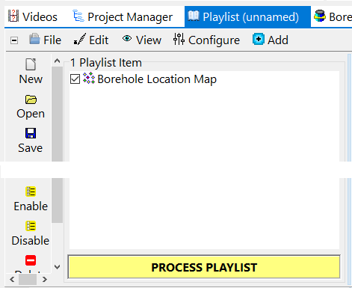352x288 pixels.
Task: Click the New playlist icon
Action: [x=31, y=64]
